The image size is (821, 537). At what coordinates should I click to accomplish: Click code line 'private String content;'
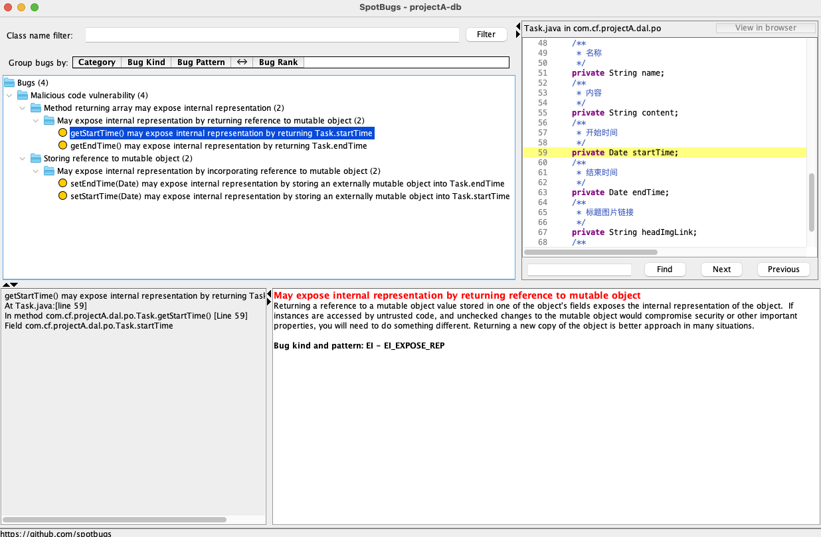pyautogui.click(x=625, y=113)
